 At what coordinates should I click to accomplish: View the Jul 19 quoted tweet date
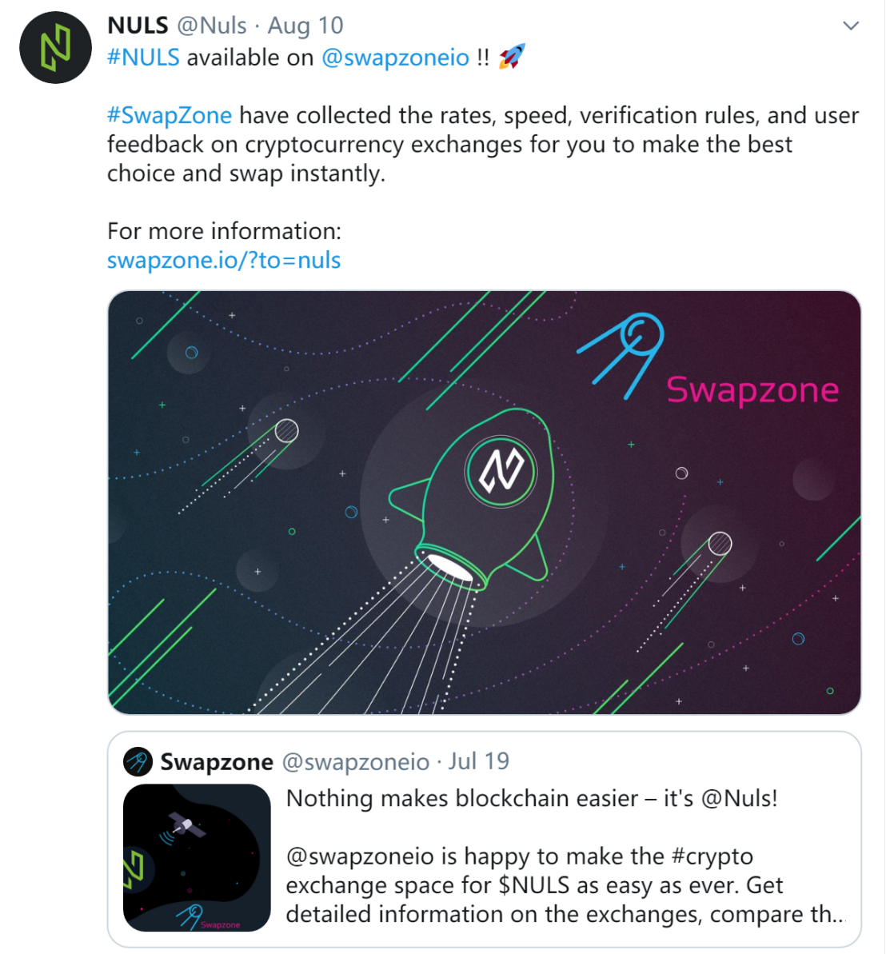[x=479, y=762]
